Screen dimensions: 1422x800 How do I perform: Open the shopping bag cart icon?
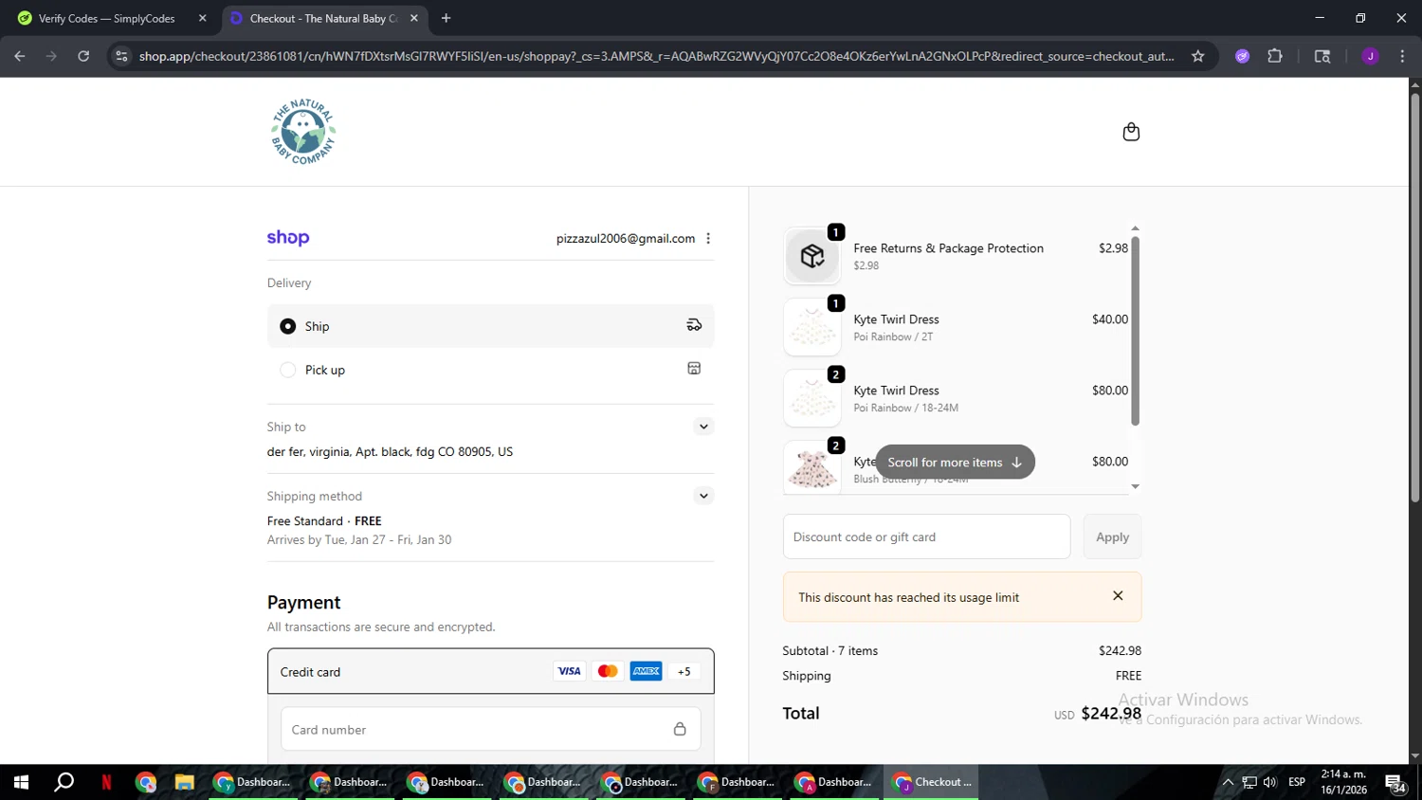pos(1131,132)
